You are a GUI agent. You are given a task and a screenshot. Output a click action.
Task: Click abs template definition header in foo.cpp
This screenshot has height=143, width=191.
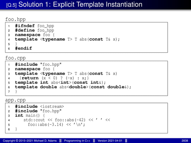pos(66,74)
